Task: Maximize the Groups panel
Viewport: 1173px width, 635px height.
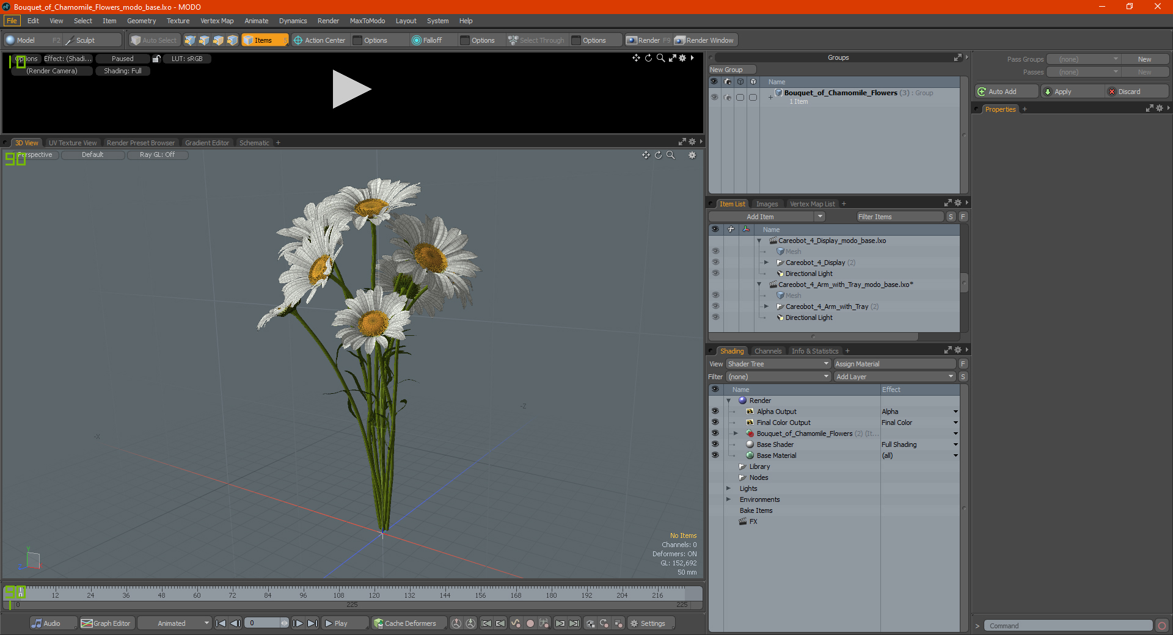Action: (957, 57)
